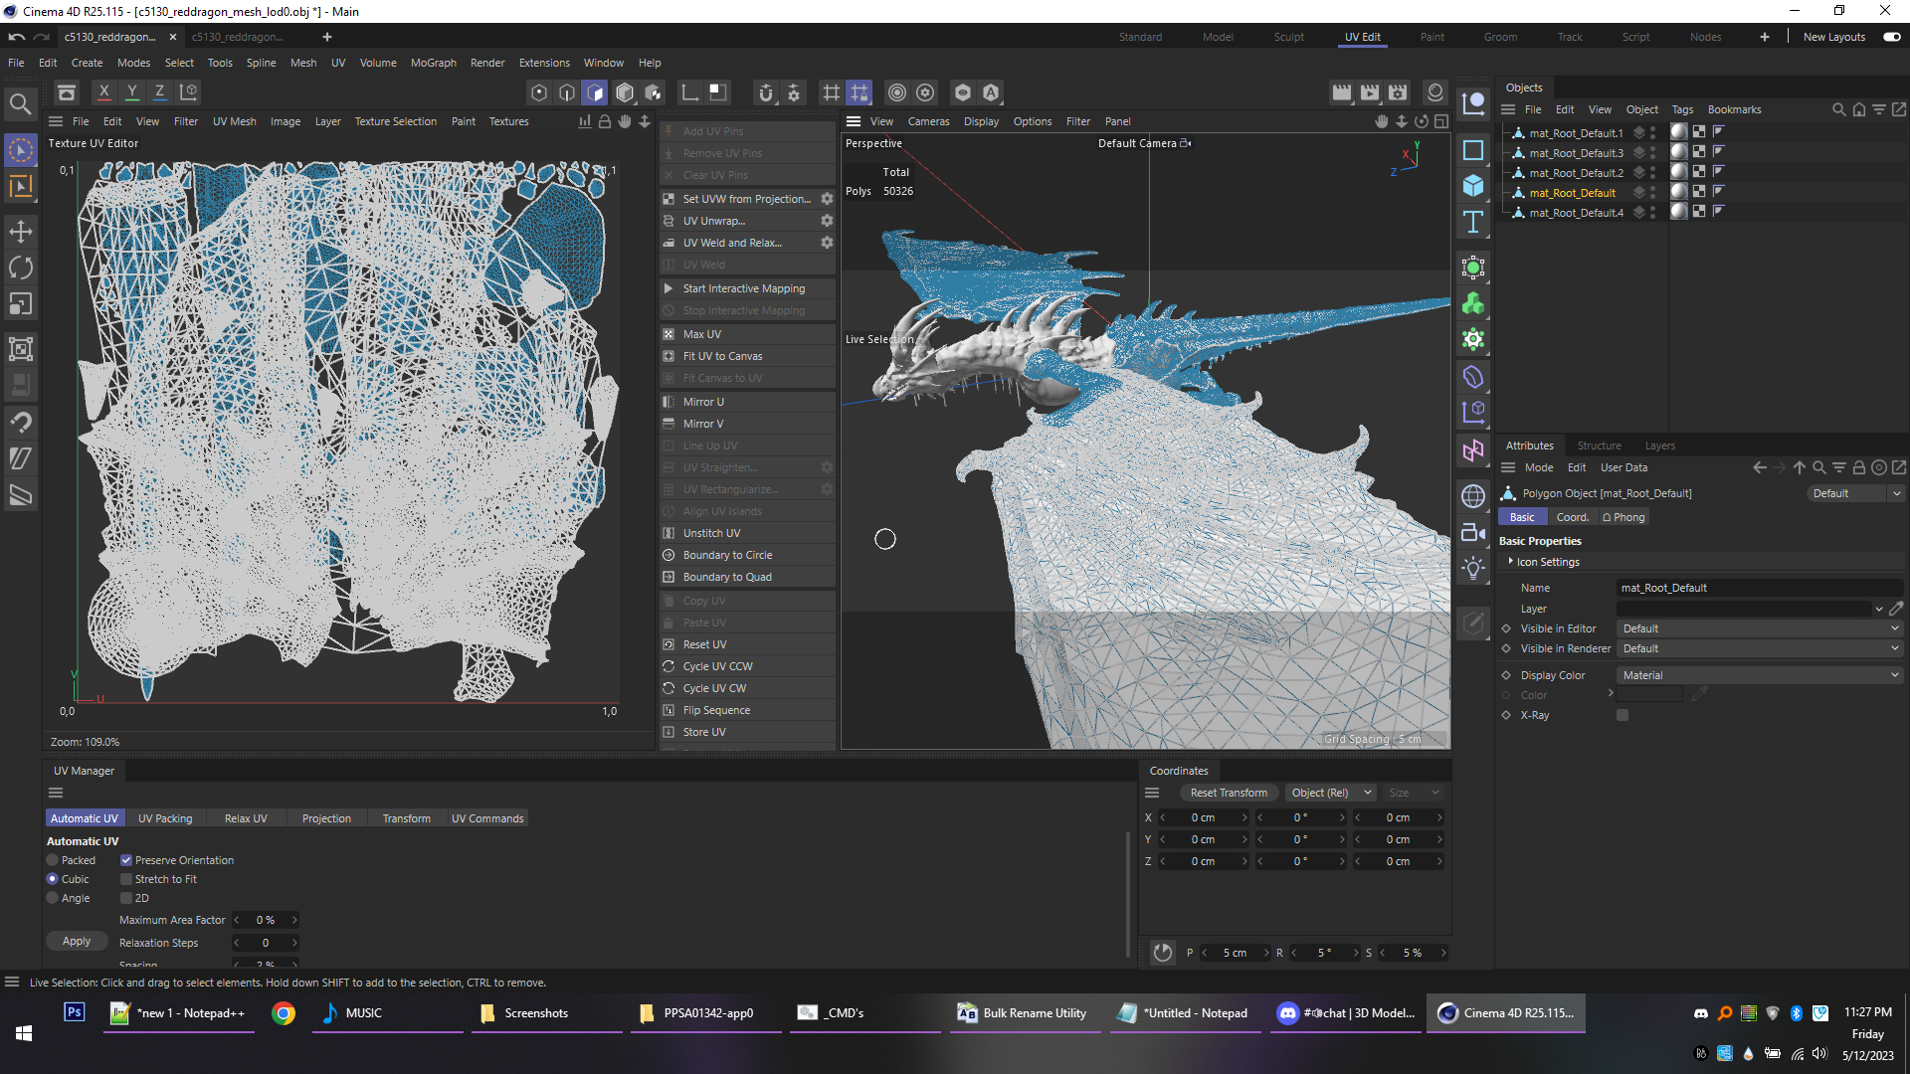
Task: Open the Object (Rel) coordinates dropdown
Action: coord(1330,793)
